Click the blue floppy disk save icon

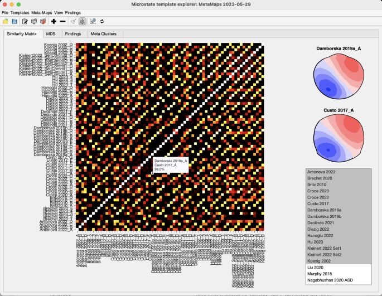tap(14, 21)
